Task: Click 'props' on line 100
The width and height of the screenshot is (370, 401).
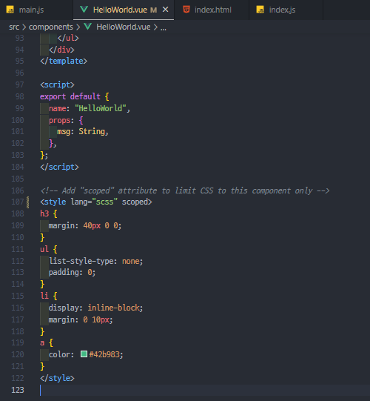Action: pos(59,120)
